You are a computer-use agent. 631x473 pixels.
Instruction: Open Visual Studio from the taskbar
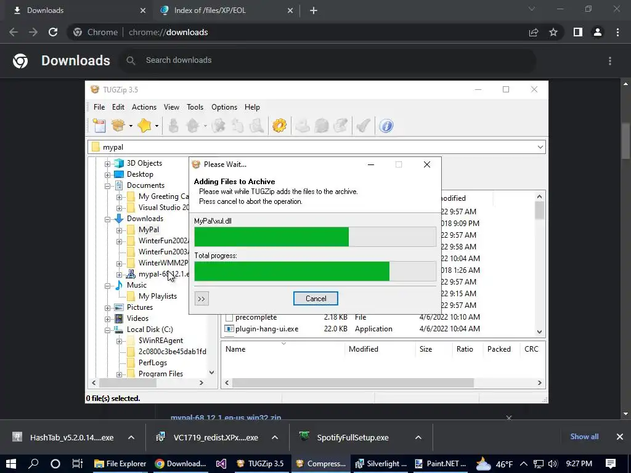221,464
